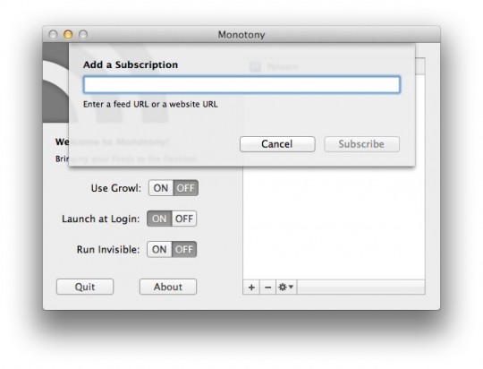Image resolution: width=483 pixels, height=369 pixels.
Task: Click the empty feed list area
Action: (334, 223)
